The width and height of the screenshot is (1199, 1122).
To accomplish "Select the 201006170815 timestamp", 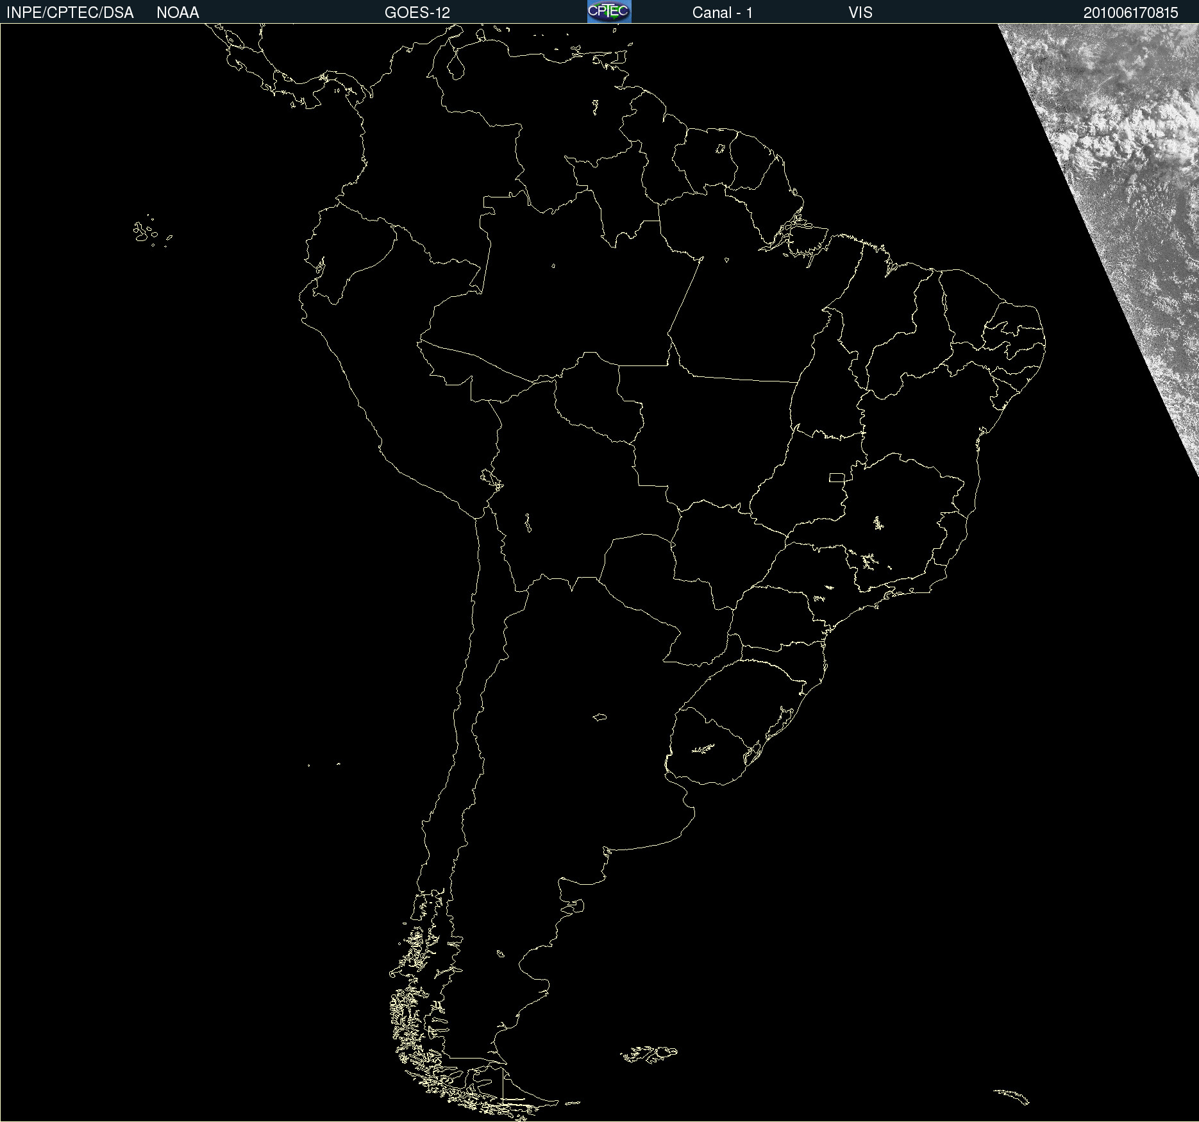I will click(1131, 13).
